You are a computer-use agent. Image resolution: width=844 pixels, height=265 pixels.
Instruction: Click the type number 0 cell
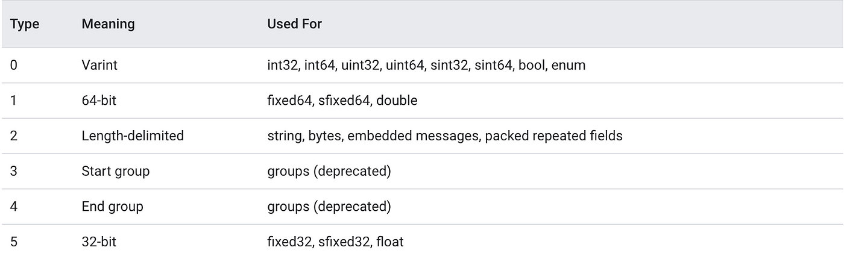(x=14, y=65)
